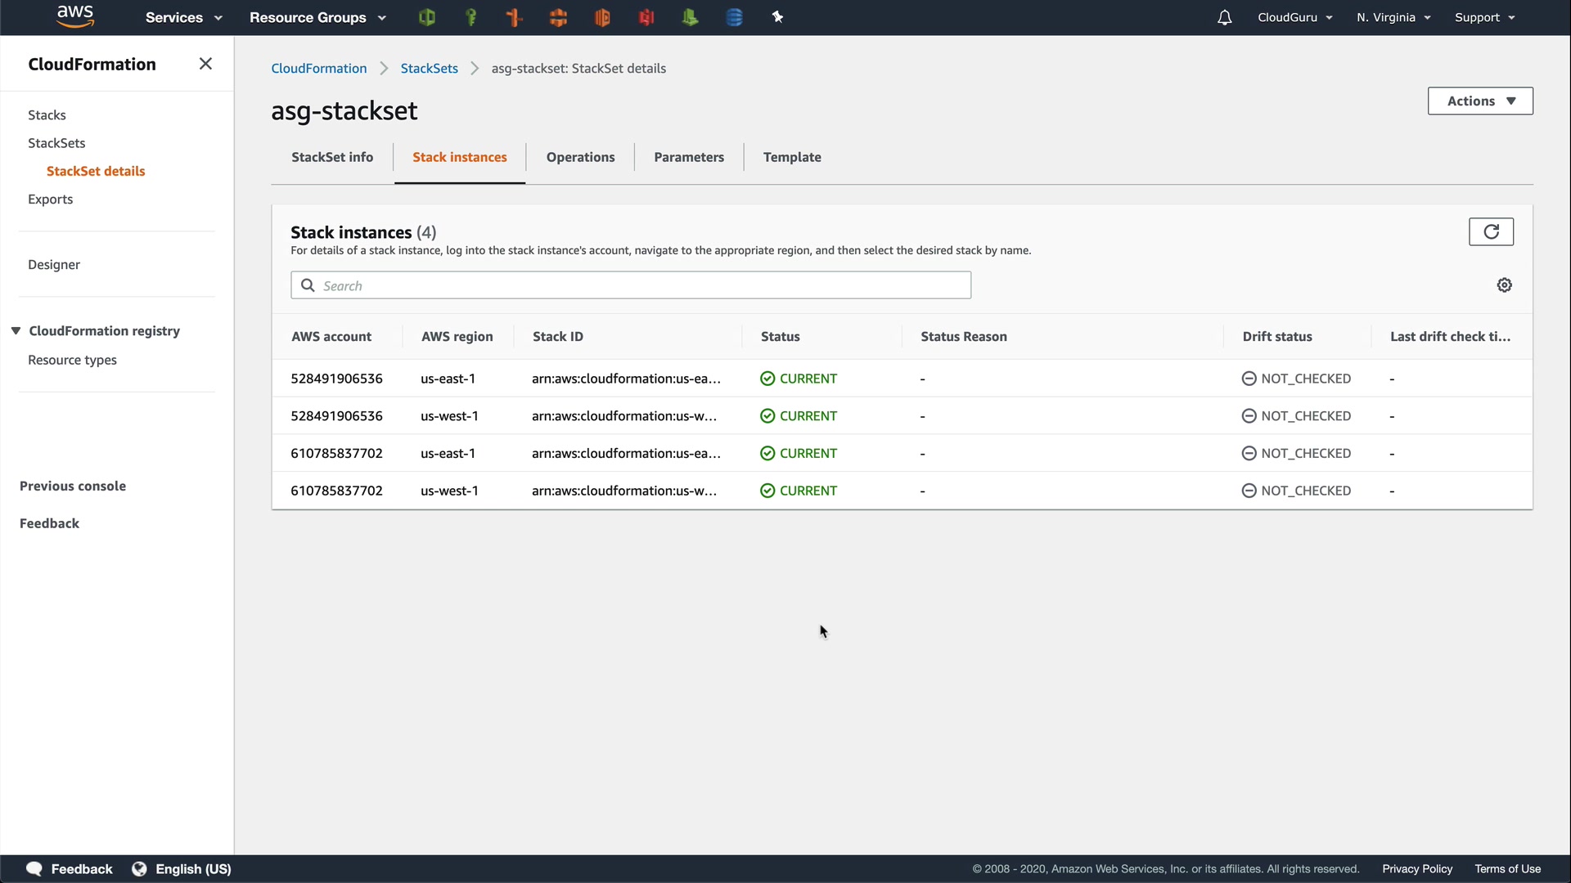Open the Actions dropdown

[x=1479, y=101]
